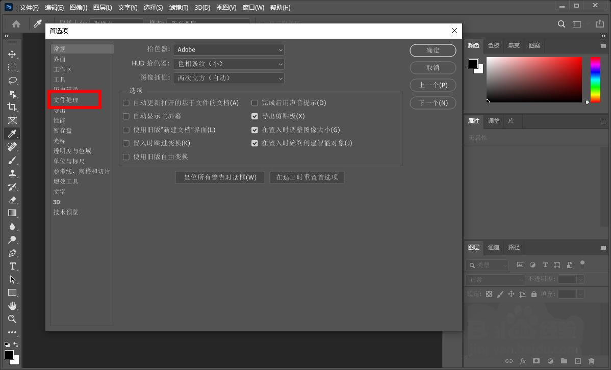This screenshot has height=370, width=611.
Task: Select the Move tool in the toolbar
Action: (x=12, y=54)
